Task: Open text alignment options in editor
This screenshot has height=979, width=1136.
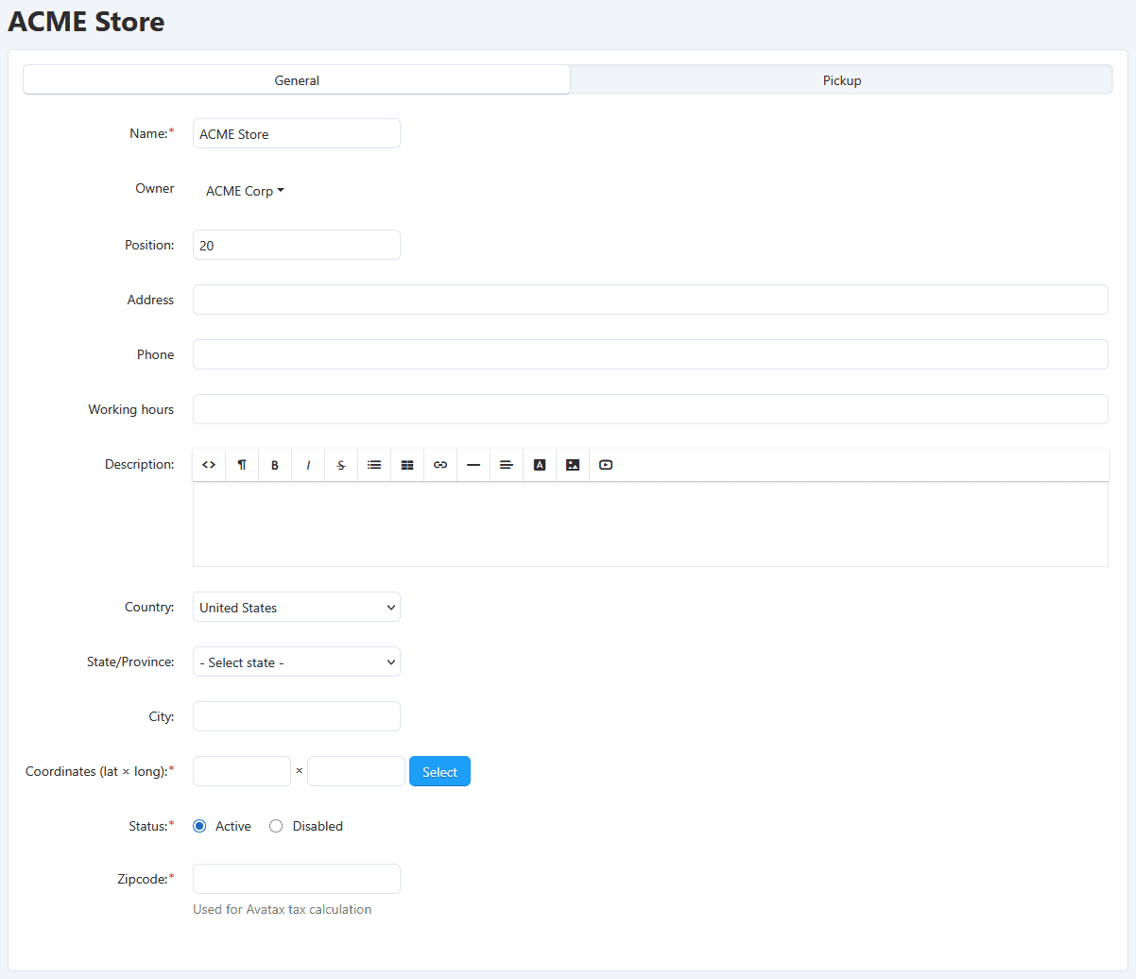Action: point(507,465)
